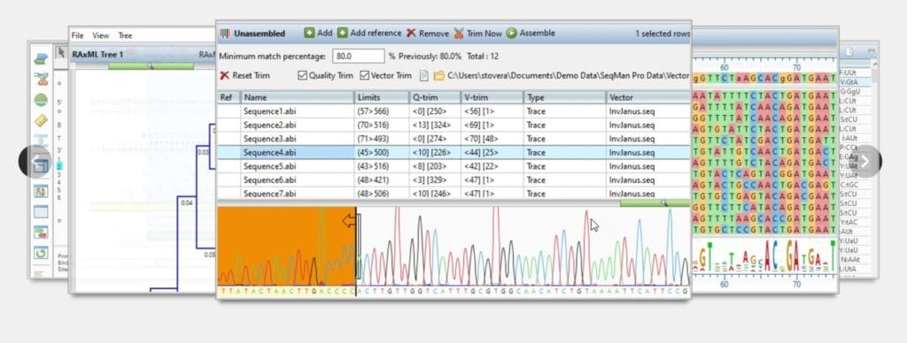Open the File menu
This screenshot has width=907, height=343.
[x=78, y=35]
